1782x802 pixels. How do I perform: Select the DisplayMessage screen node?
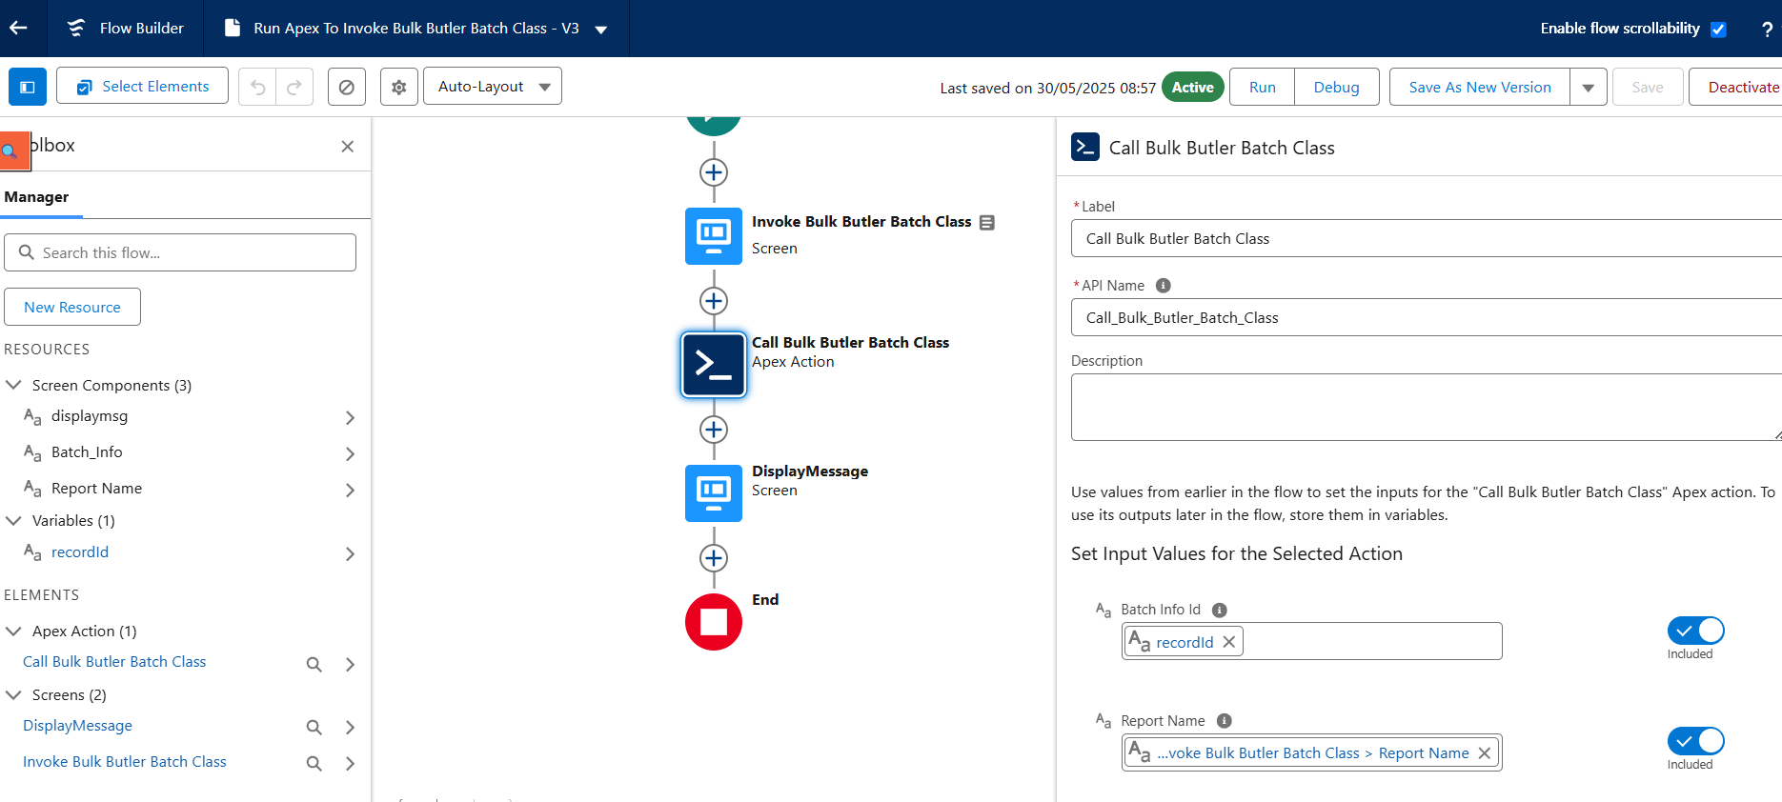coord(714,492)
